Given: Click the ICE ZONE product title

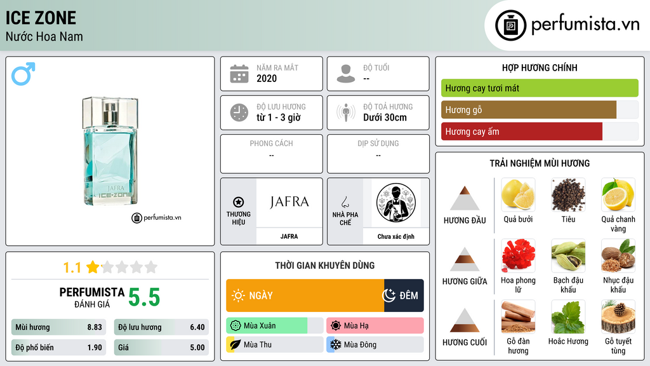Looking at the screenshot, I should click(x=41, y=18).
